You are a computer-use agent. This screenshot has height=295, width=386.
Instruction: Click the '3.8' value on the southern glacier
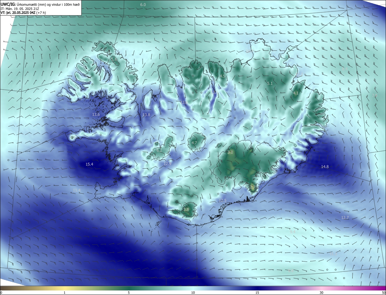coord(186,209)
